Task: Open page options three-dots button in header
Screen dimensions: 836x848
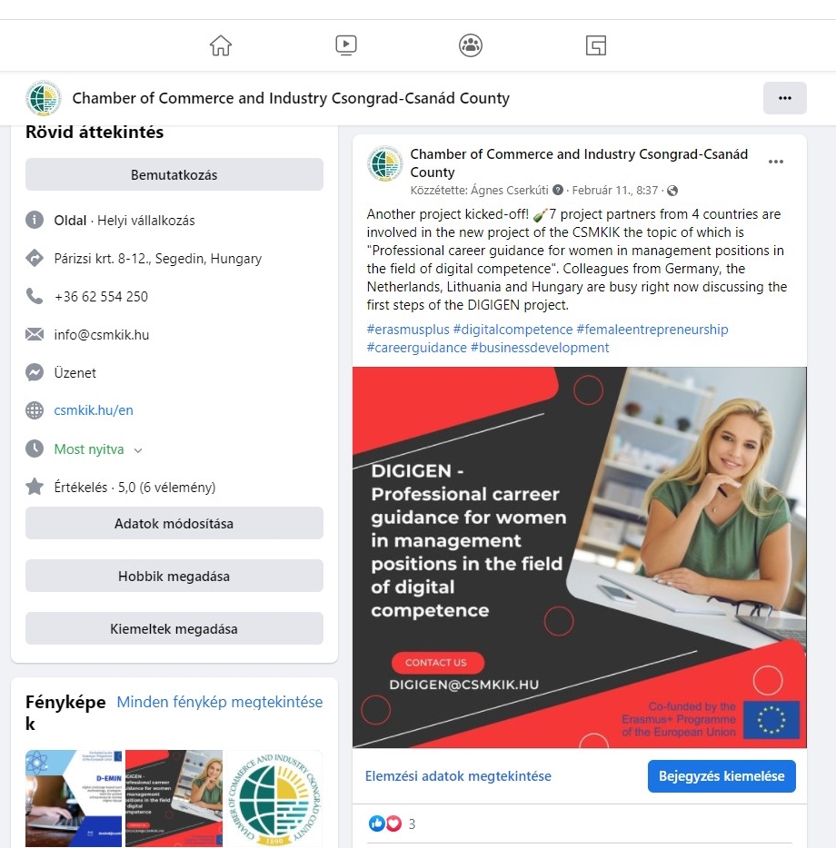Action: pyautogui.click(x=784, y=98)
